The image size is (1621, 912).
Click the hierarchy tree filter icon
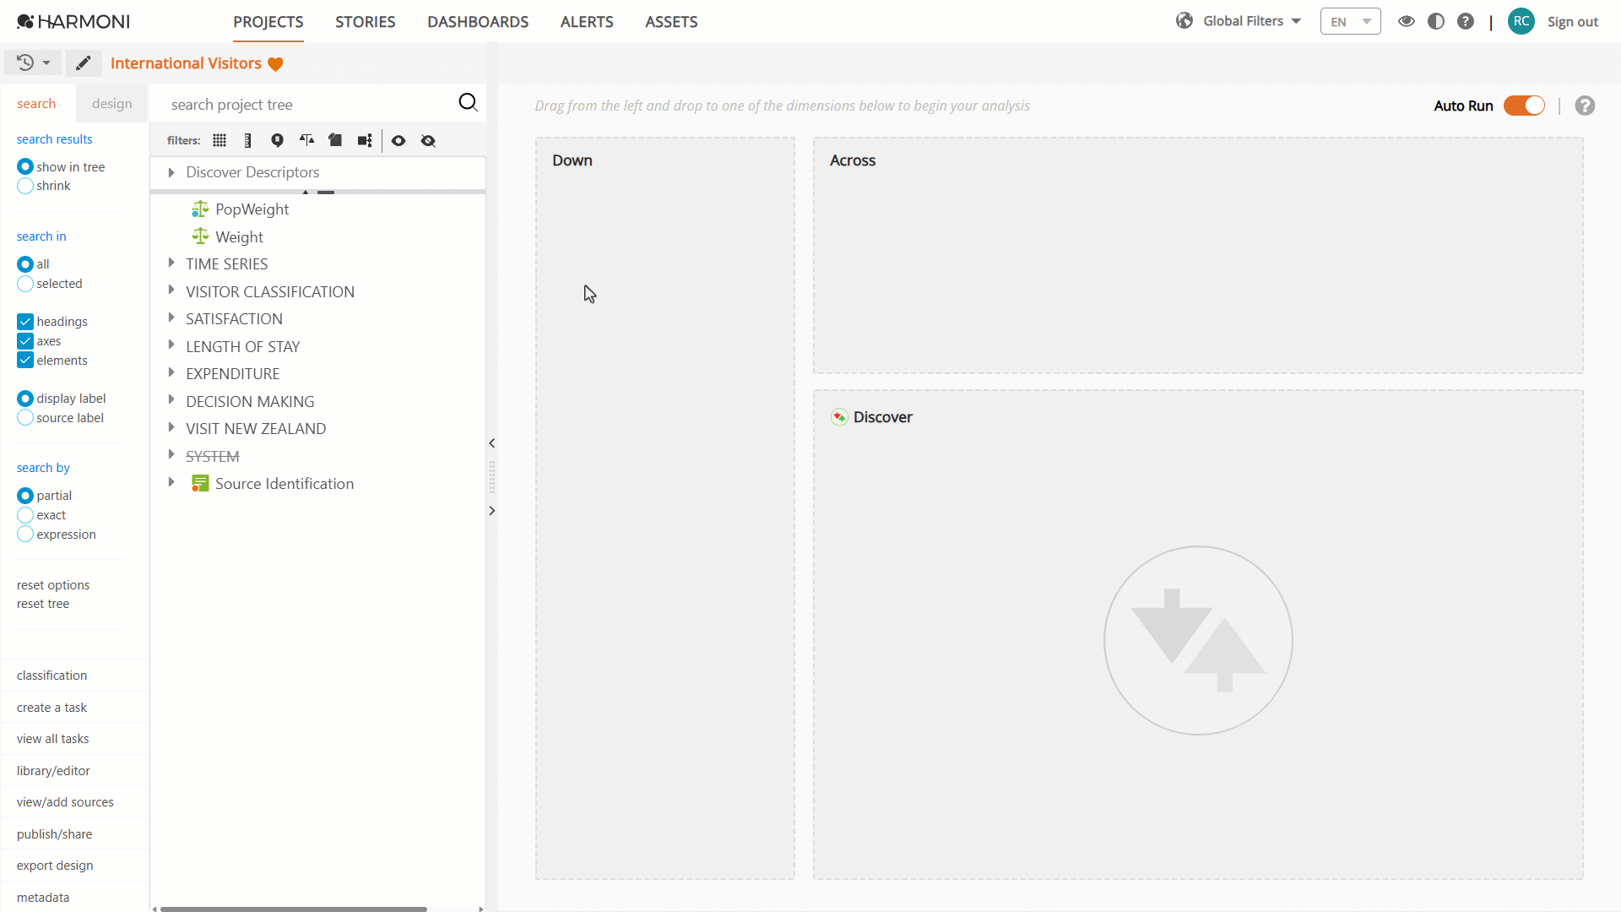tap(365, 141)
